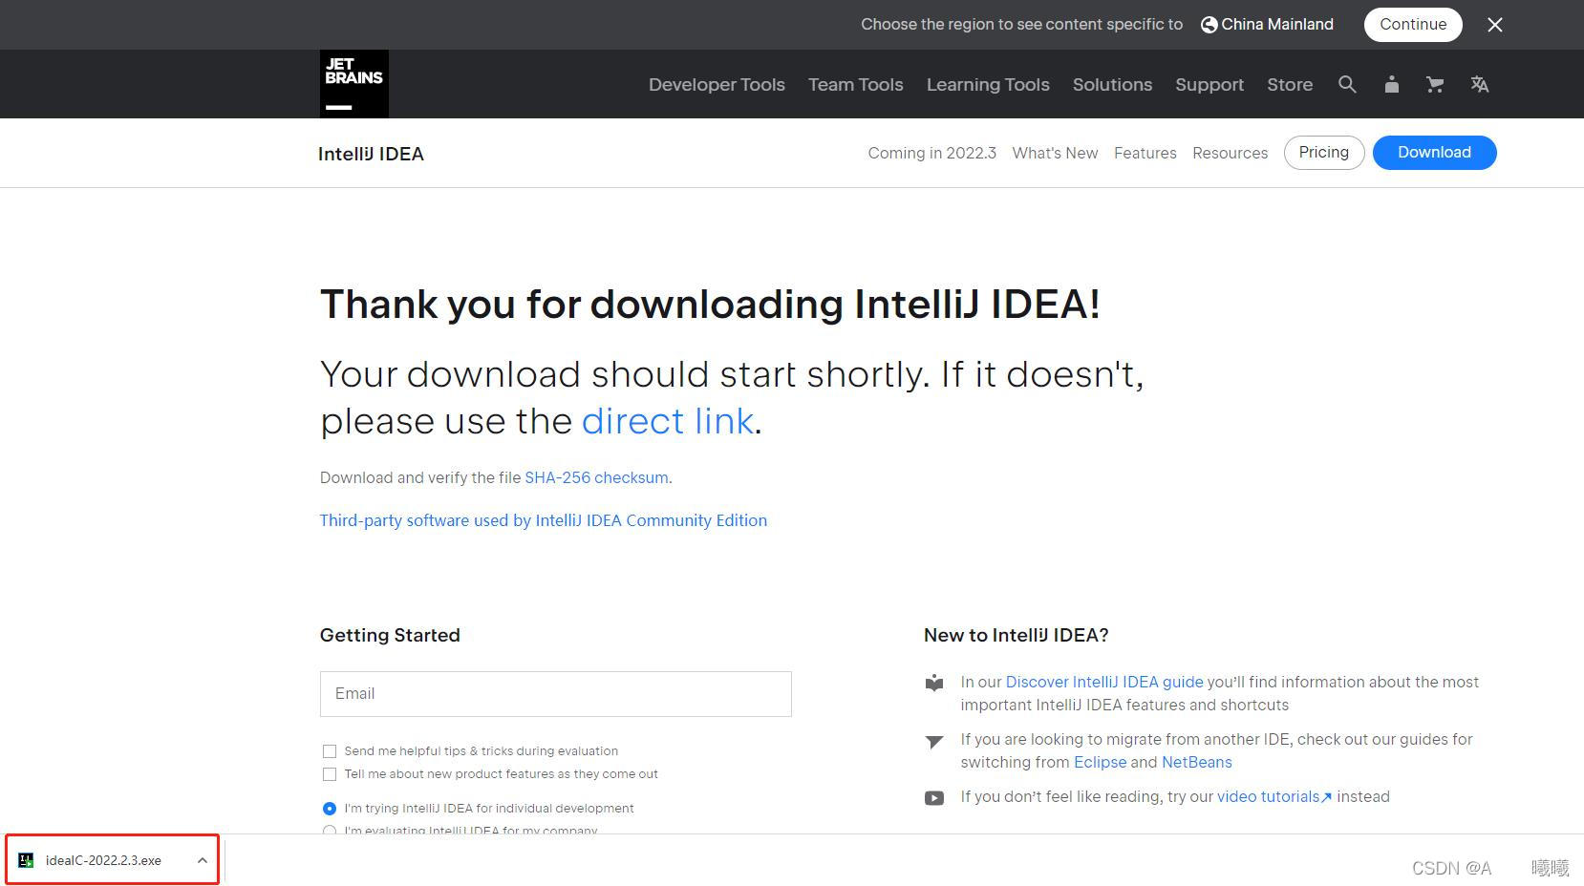Check 'Send me helpful tips & tricks'
Image resolution: width=1584 pixels, height=886 pixels.
pos(330,751)
